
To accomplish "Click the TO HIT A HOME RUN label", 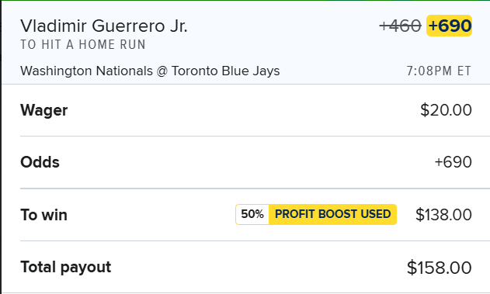I will tap(83, 45).
